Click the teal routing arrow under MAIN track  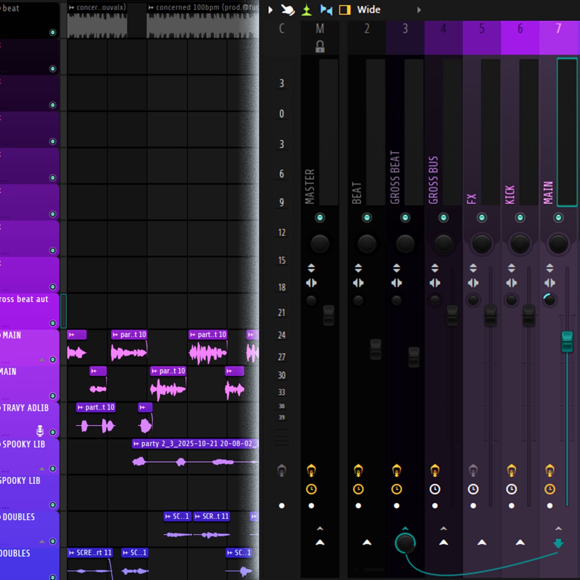click(x=558, y=544)
